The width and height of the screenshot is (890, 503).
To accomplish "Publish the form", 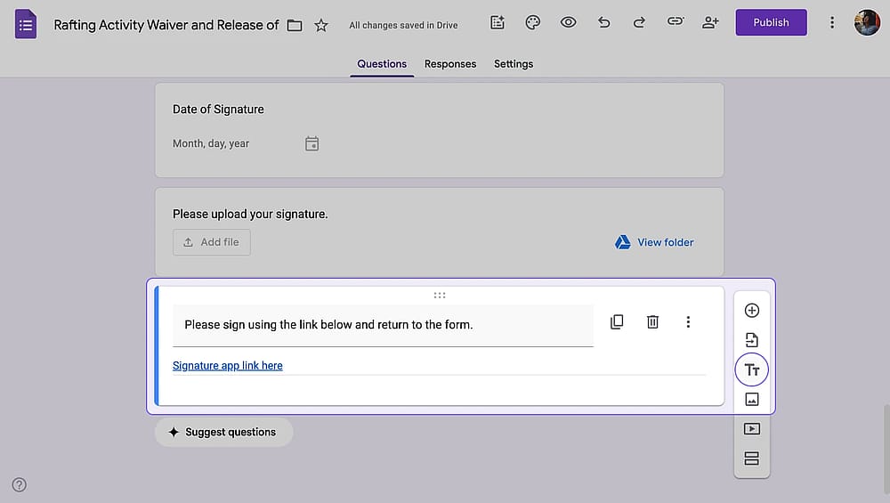I will tap(771, 23).
